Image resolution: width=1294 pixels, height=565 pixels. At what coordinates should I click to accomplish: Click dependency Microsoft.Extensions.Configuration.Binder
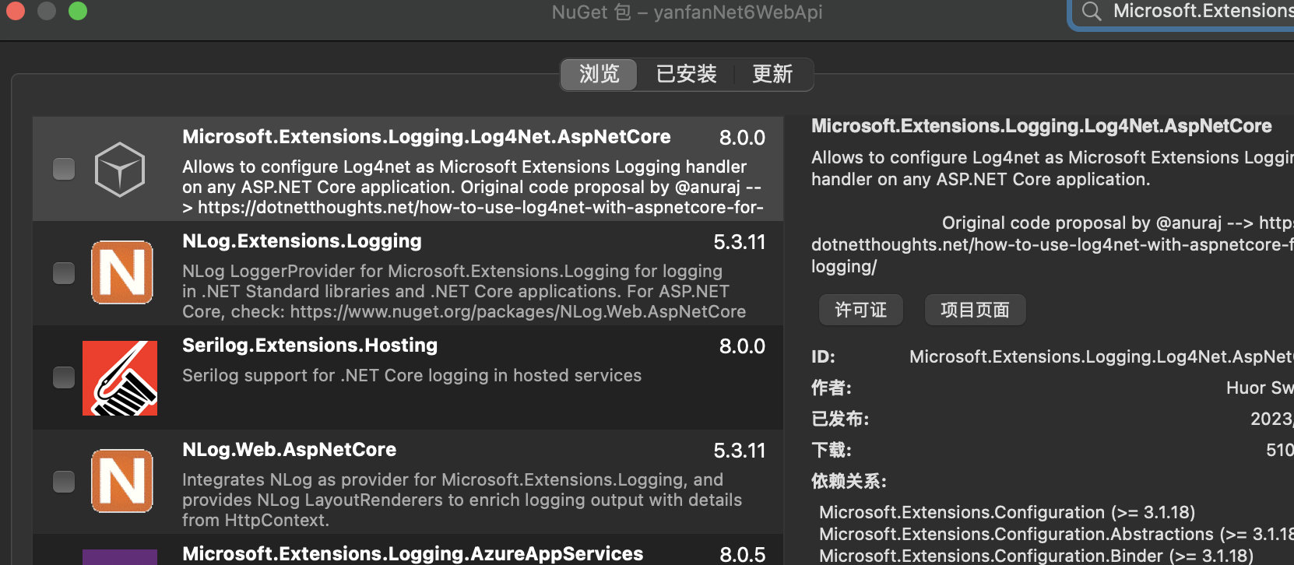tap(1036, 556)
